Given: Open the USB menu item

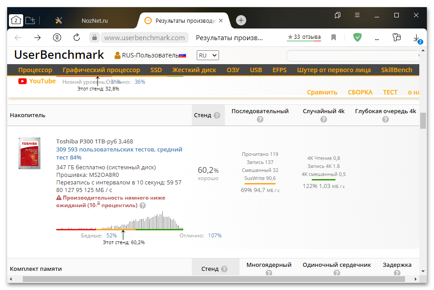Looking at the screenshot, I should pos(256,70).
